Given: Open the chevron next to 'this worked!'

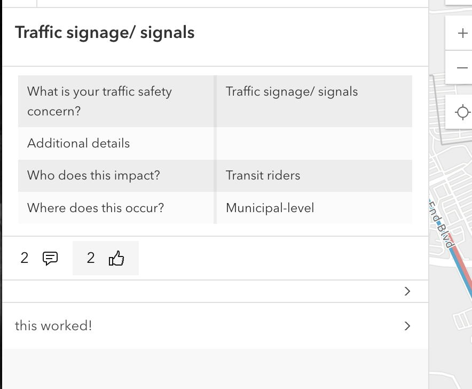Looking at the screenshot, I should click(407, 326).
